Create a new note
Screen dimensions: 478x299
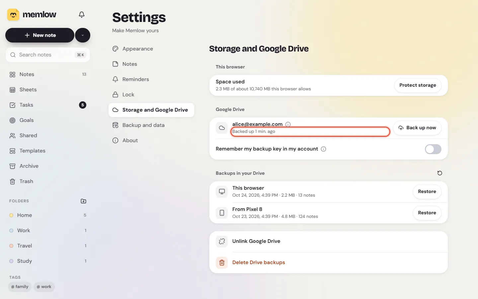tap(40, 35)
